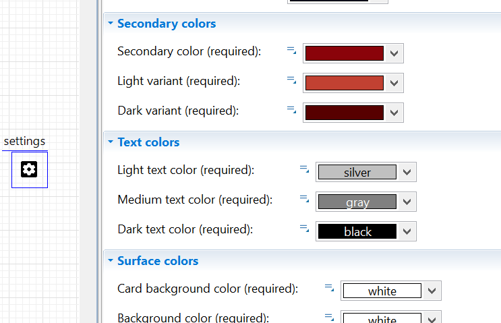Click expression icon for Medium text color

[304, 199]
